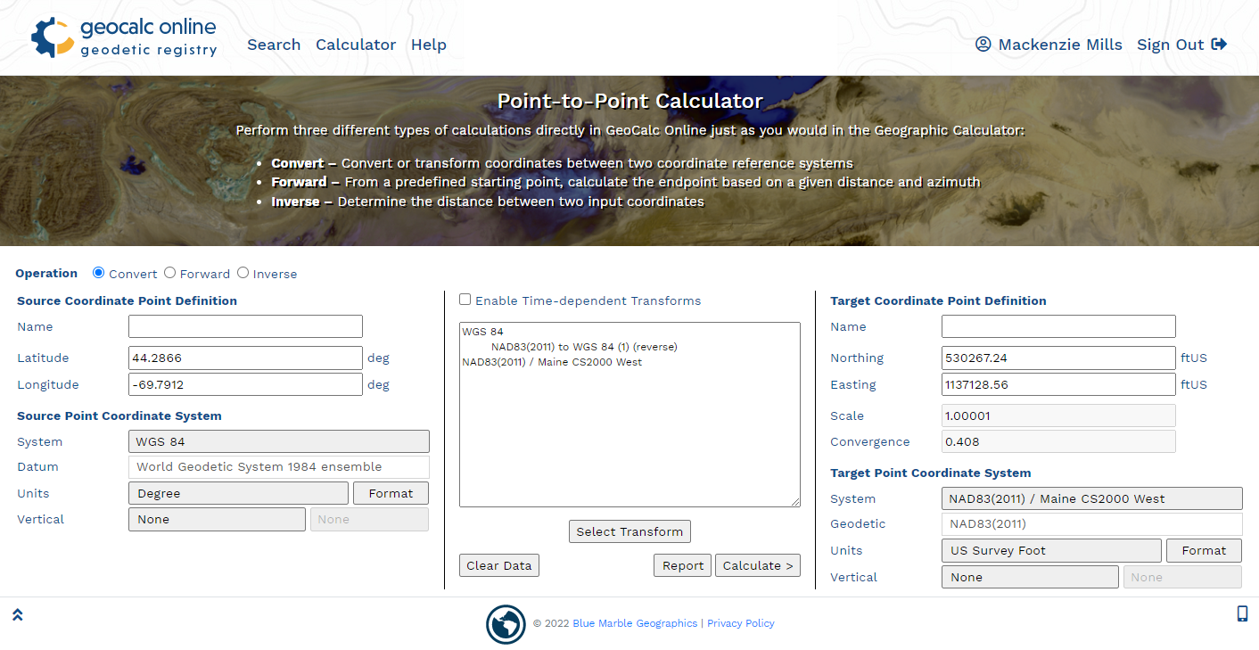Screen dimensions: 1259x650
Task: Open source Vertical None selector
Action: coord(217,519)
